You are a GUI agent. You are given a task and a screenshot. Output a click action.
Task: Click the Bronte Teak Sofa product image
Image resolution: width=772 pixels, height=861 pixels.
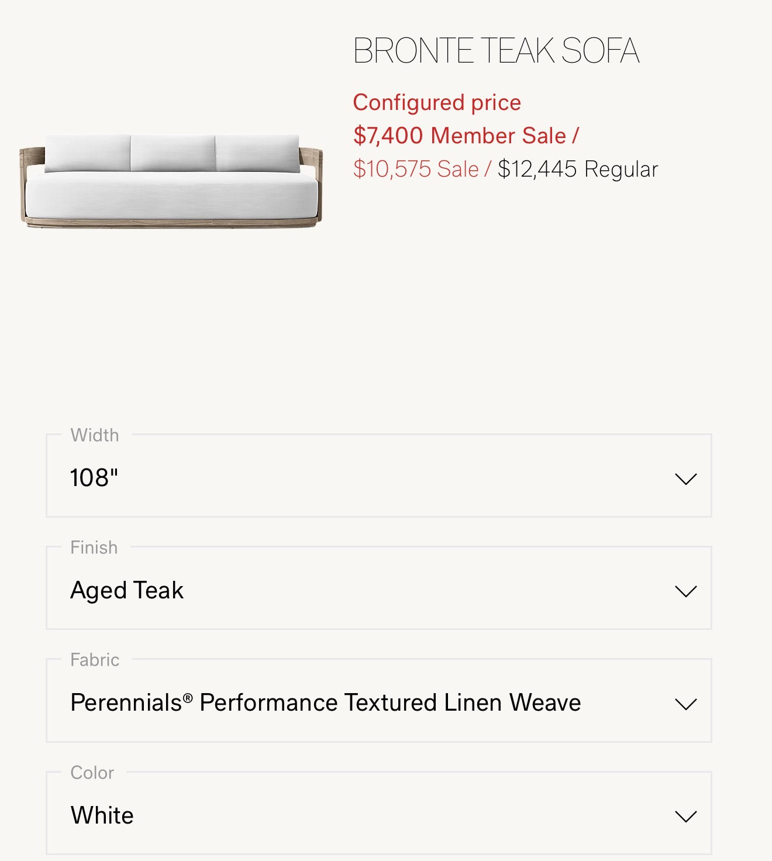[171, 181]
